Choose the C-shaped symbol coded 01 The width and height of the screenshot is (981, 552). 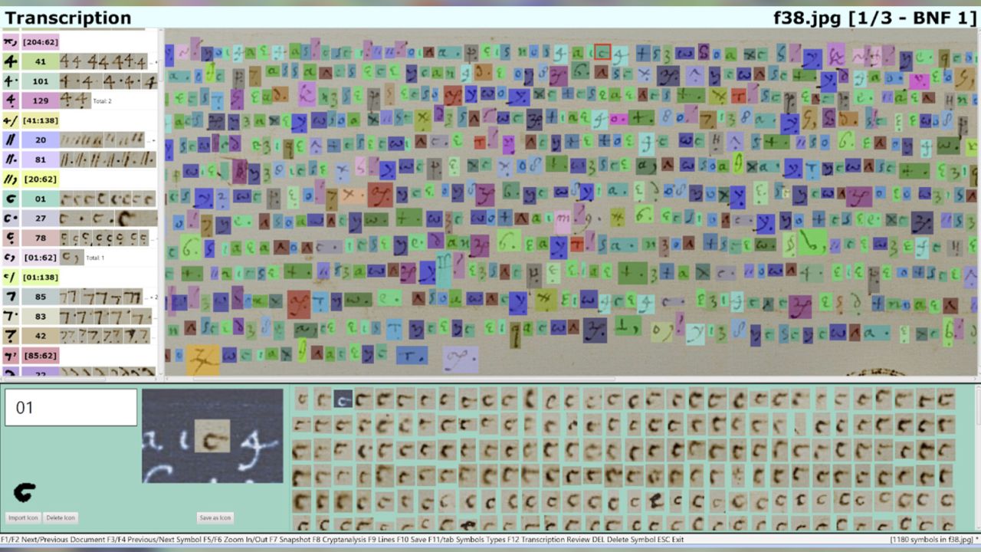tap(40, 199)
